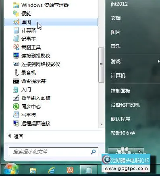Focus the 搜索程序和文件 search box
The image size is (160, 176).
(x=54, y=152)
